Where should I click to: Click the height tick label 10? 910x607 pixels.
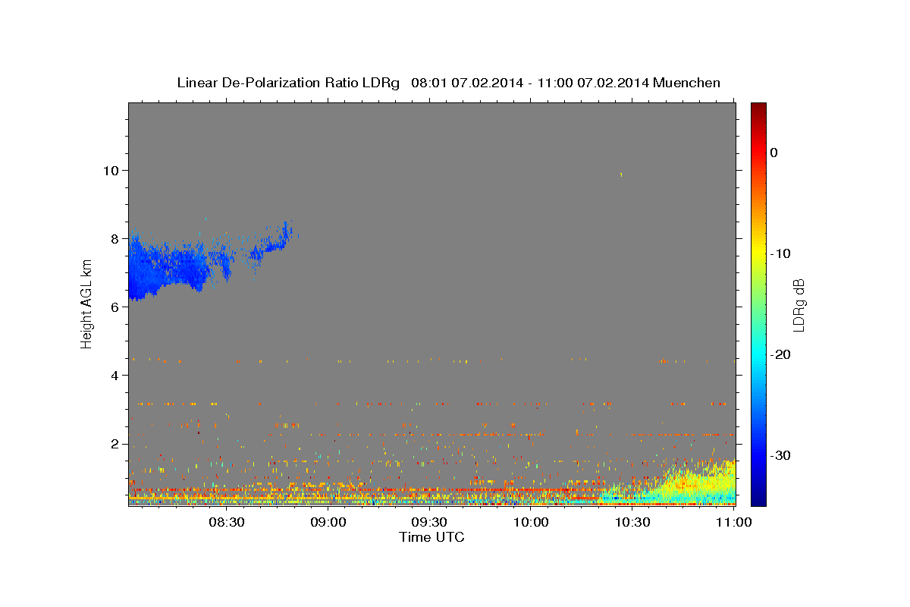coord(111,170)
